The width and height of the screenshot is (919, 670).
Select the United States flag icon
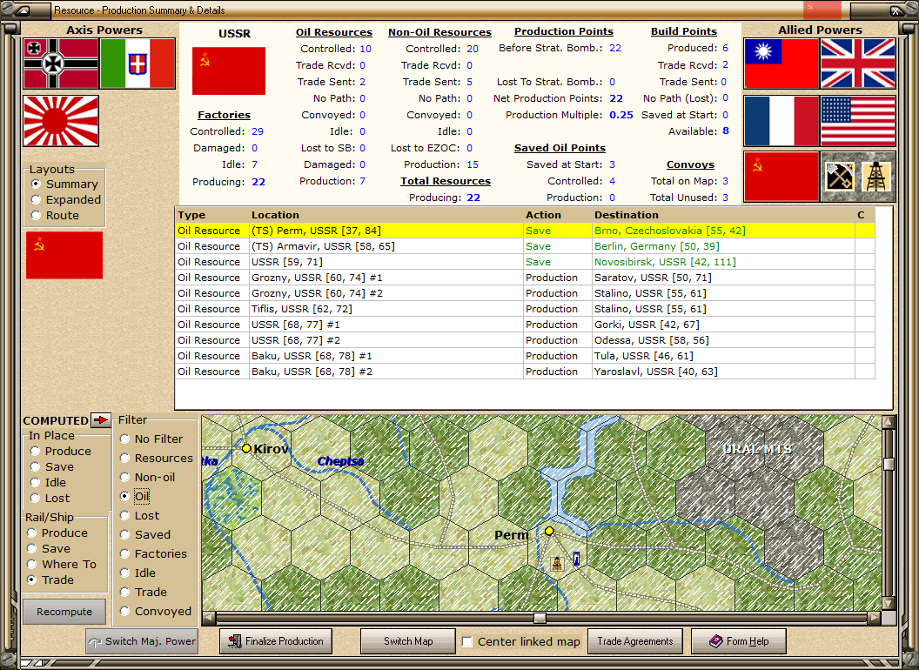click(857, 121)
